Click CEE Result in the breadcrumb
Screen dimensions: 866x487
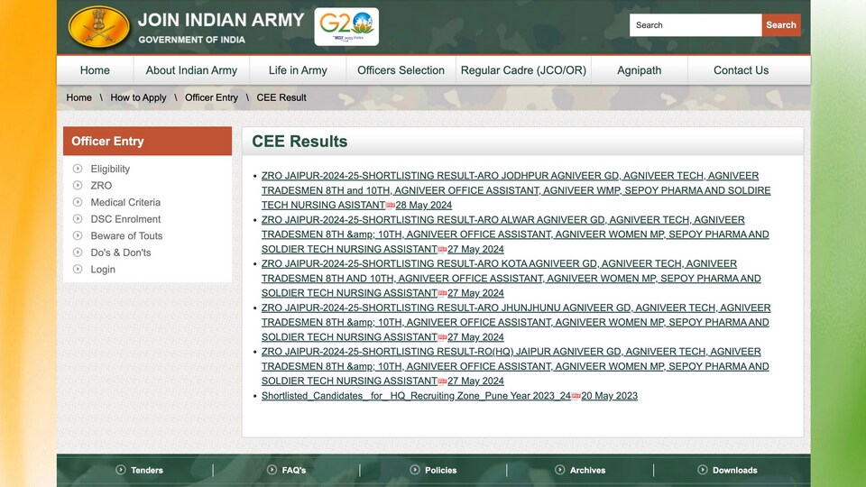click(x=281, y=97)
